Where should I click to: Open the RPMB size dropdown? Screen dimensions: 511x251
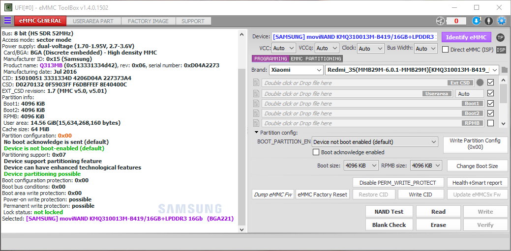[426, 166]
